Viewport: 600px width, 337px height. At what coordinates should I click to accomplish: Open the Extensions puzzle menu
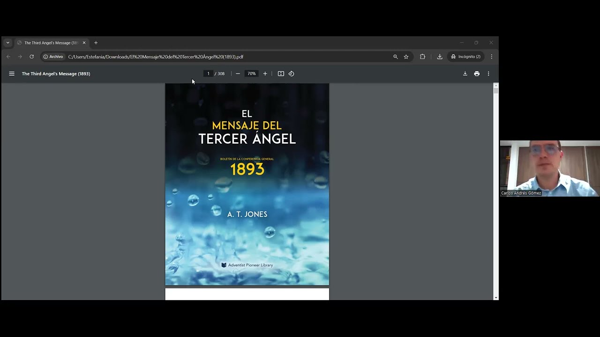click(x=422, y=57)
